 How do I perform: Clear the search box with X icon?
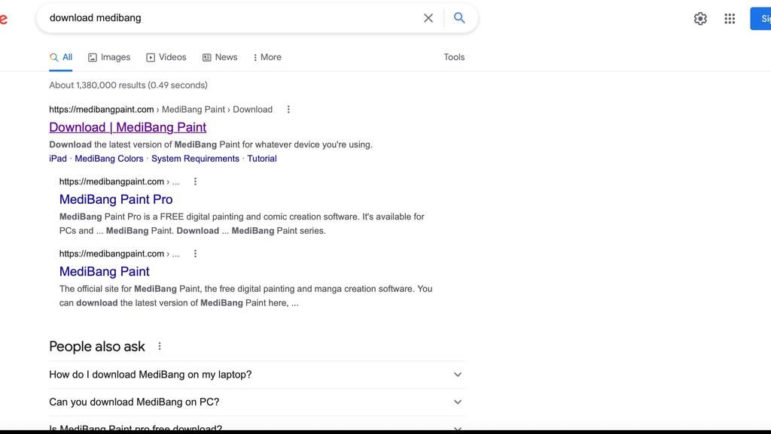[x=428, y=18]
